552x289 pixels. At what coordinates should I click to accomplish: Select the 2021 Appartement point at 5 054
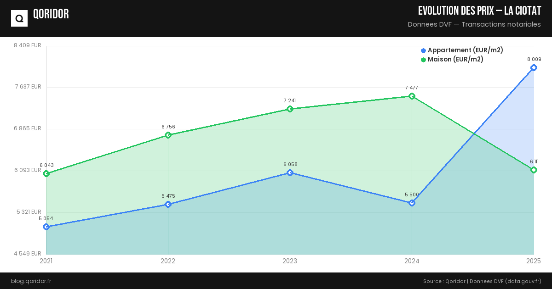pyautogui.click(x=46, y=227)
